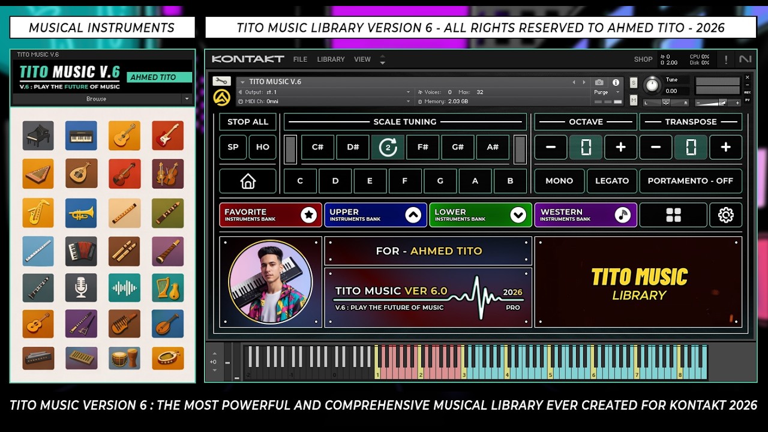Open the VIEW menu
This screenshot has height=432, width=768.
pyautogui.click(x=362, y=59)
